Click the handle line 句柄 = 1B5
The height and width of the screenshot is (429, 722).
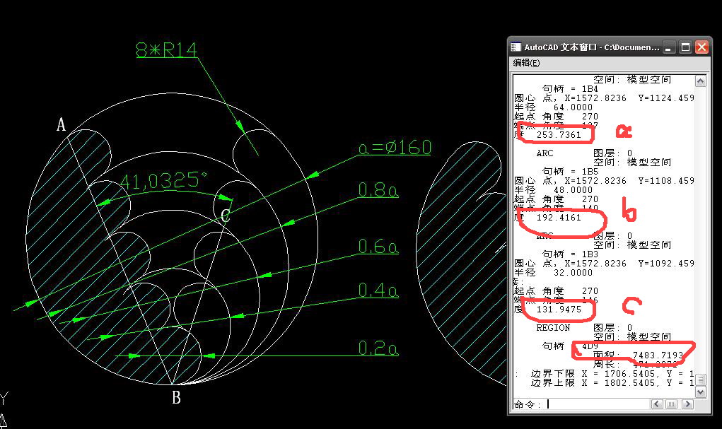click(570, 172)
